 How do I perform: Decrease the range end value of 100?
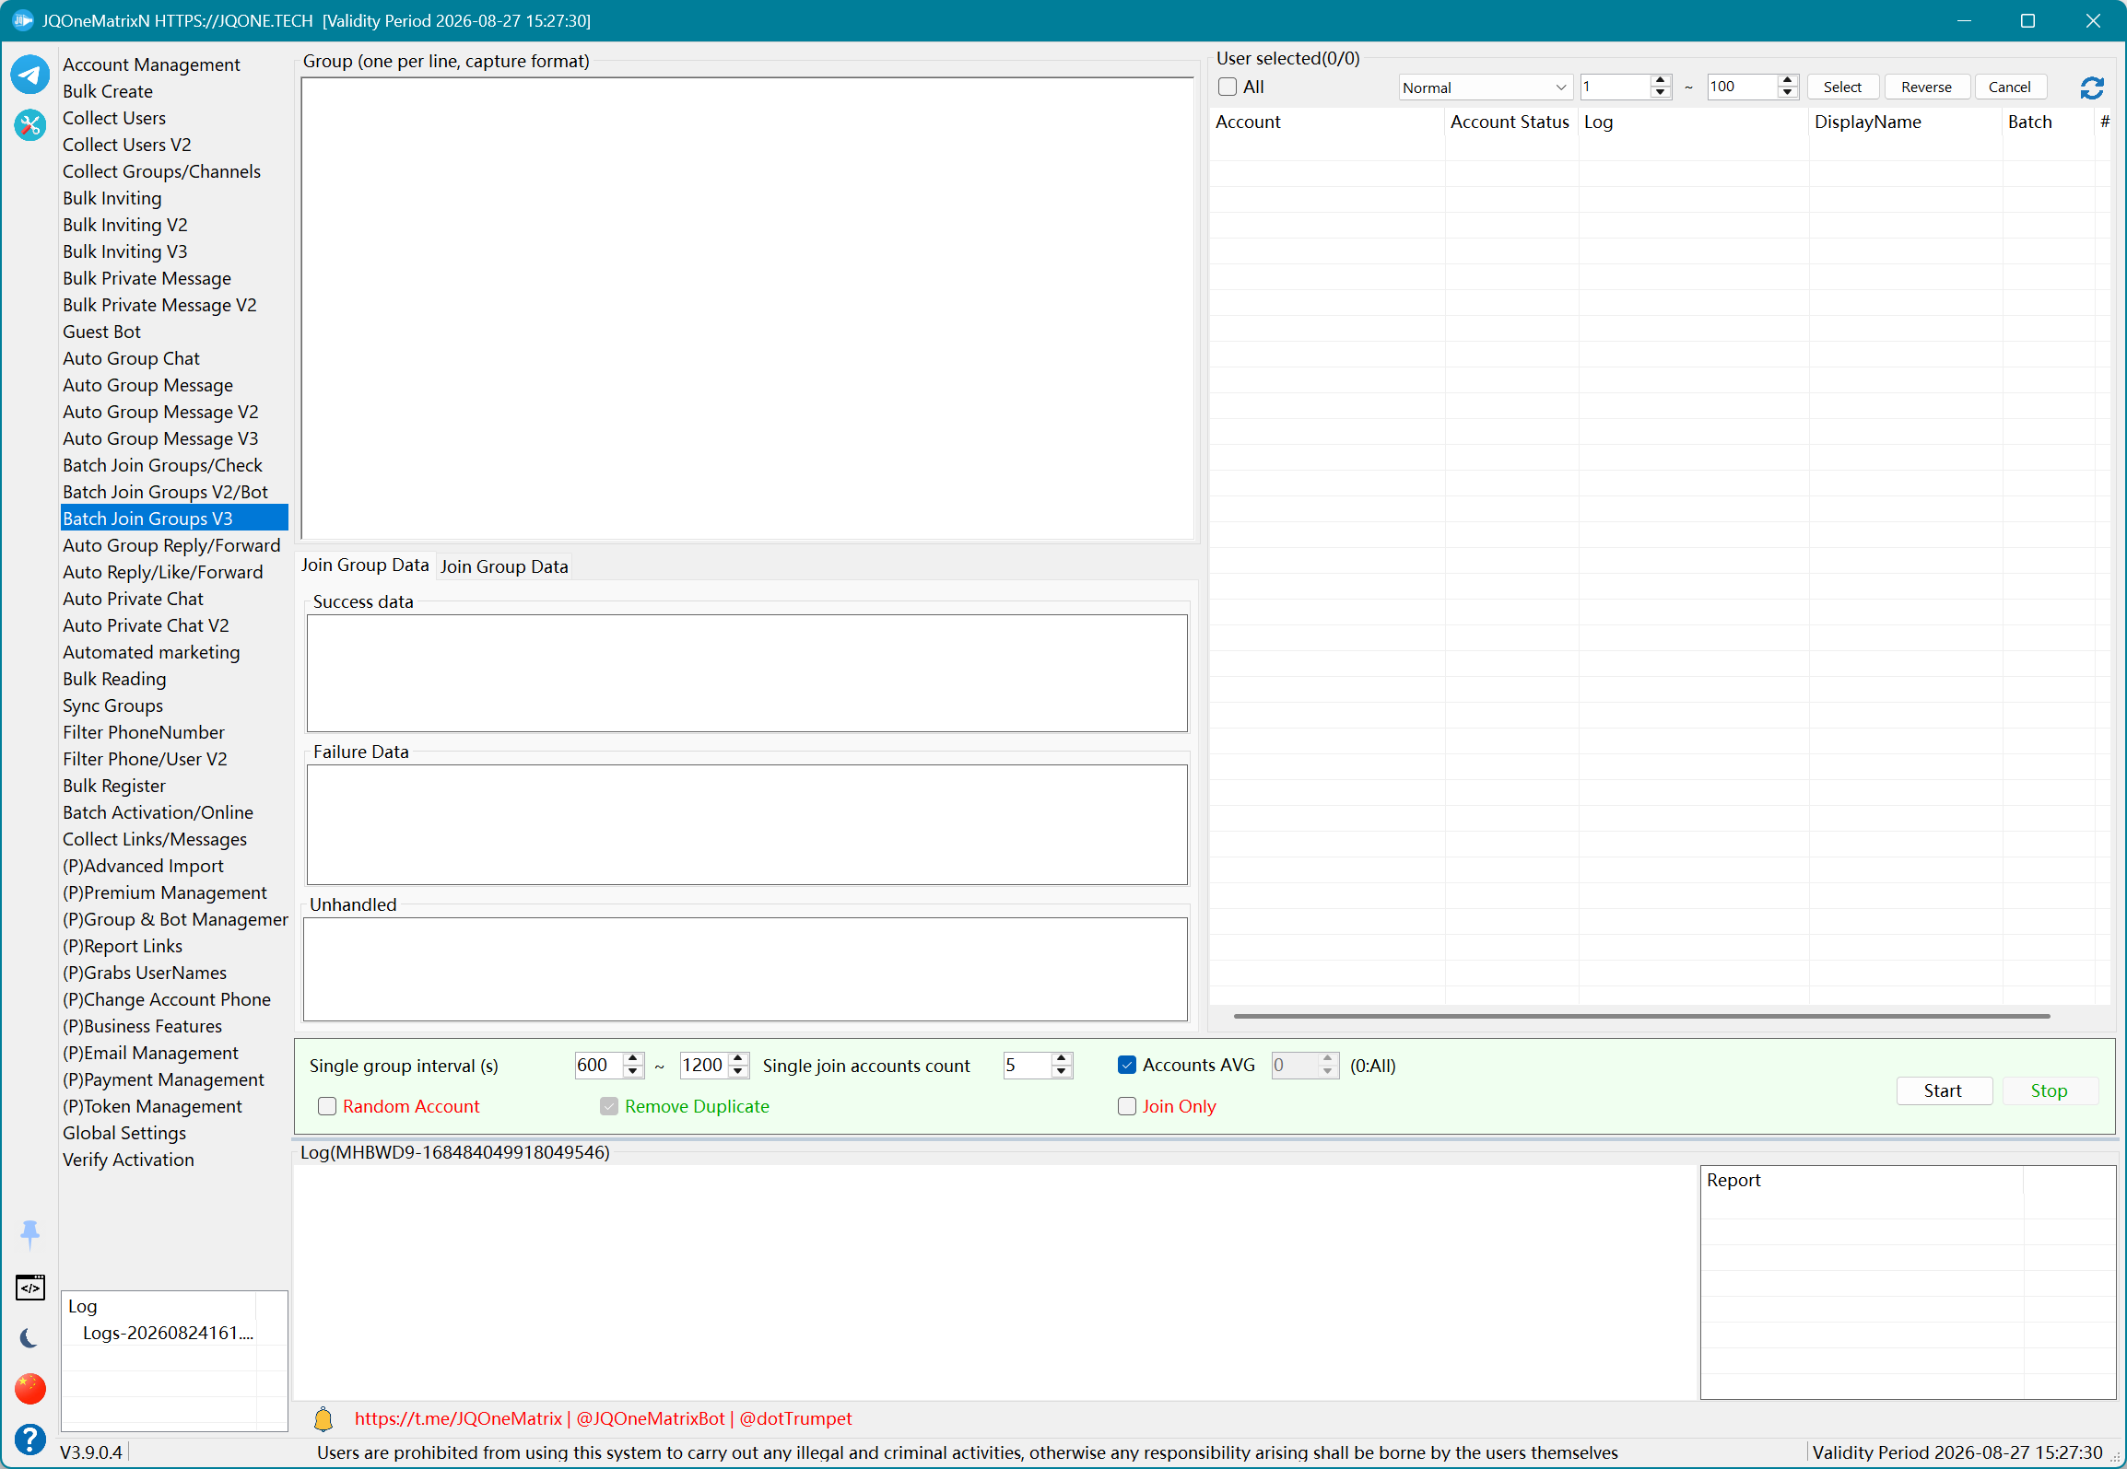[x=1788, y=93]
